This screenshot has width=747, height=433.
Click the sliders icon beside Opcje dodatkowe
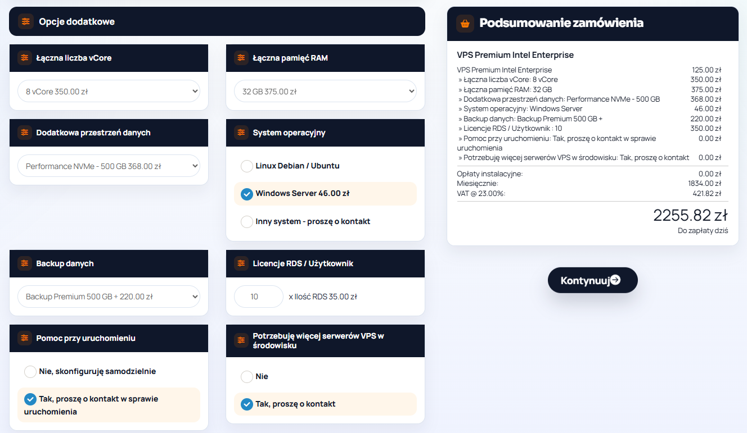point(25,21)
